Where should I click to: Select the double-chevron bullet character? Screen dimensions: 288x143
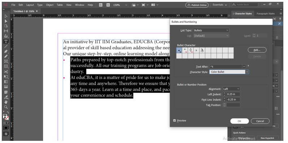click(196, 50)
